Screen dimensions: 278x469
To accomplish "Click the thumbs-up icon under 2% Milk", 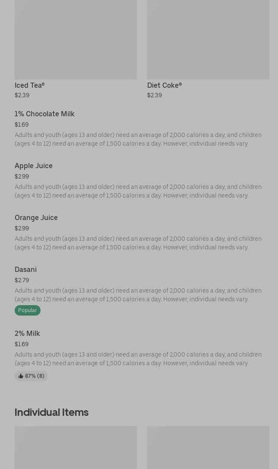I will tap(21, 376).
